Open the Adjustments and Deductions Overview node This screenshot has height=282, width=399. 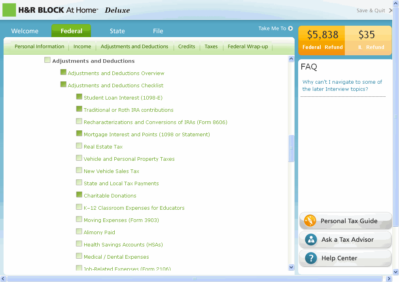coord(116,73)
